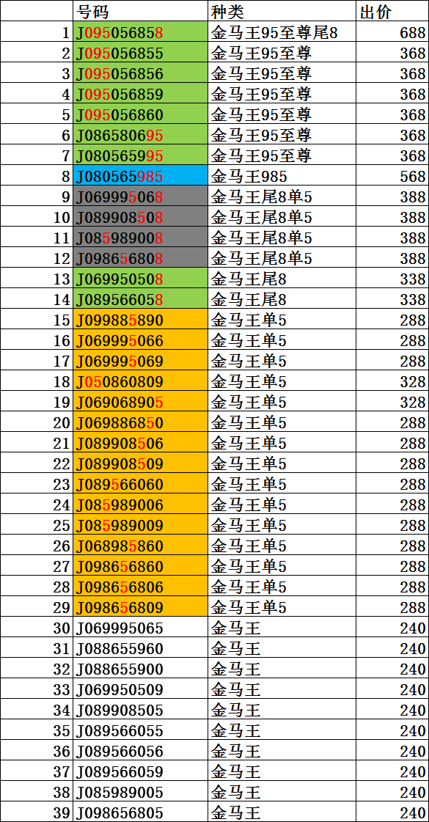Select the last row cell J098656805
The width and height of the screenshot is (429, 822).
(140, 813)
